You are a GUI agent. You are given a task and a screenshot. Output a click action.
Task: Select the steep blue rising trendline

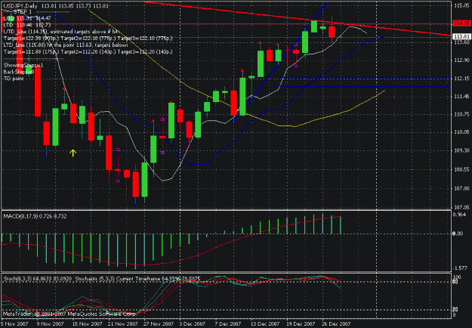280,62
